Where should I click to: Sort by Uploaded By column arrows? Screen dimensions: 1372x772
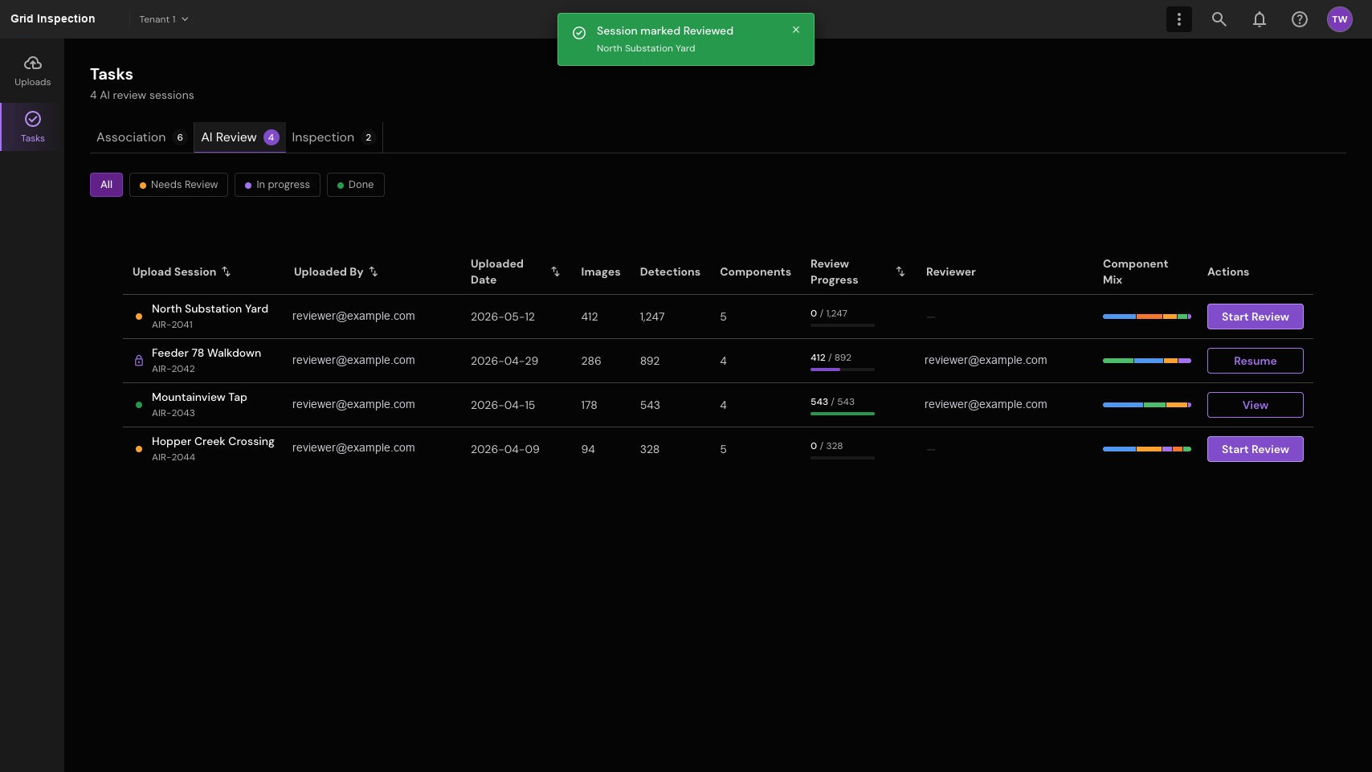374,272
